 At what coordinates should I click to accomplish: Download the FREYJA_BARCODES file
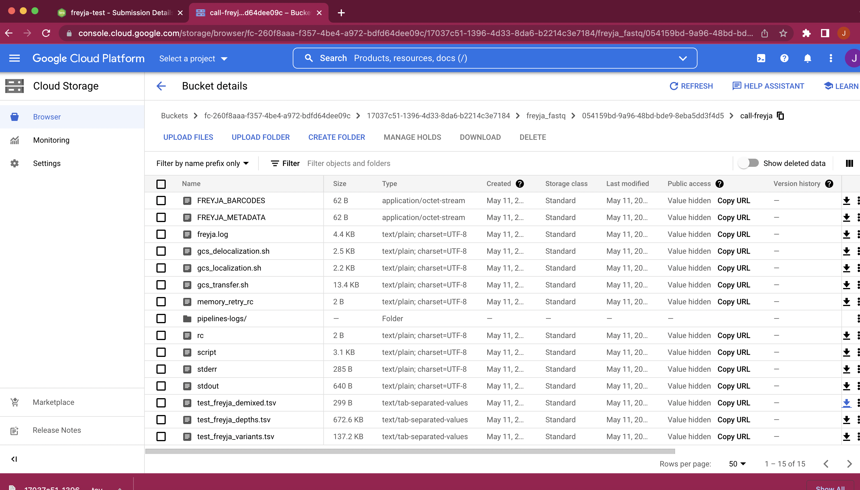click(x=846, y=201)
